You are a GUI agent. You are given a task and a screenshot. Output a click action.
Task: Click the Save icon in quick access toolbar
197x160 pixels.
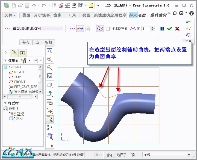(27, 5)
